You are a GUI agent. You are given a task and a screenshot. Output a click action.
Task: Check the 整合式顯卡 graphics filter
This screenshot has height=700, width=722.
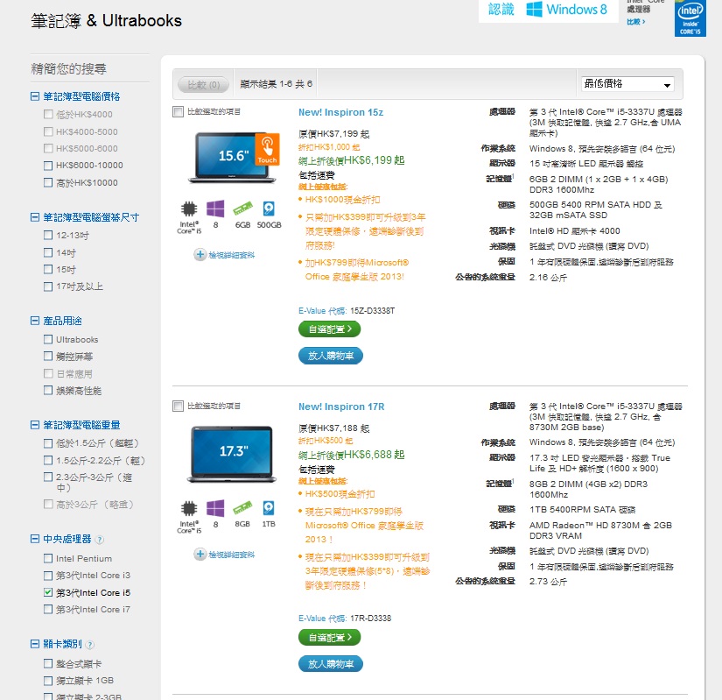pos(48,663)
